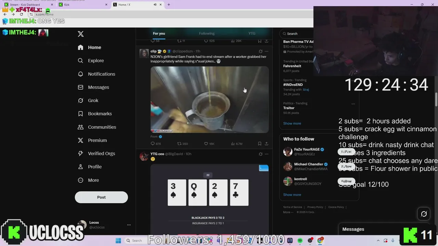The width and height of the screenshot is (438, 246).
Task: Open Grok icon on clip post
Action: click(x=260, y=51)
